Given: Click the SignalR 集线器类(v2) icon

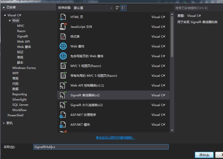Looking at the screenshot, I should [x=63, y=95].
